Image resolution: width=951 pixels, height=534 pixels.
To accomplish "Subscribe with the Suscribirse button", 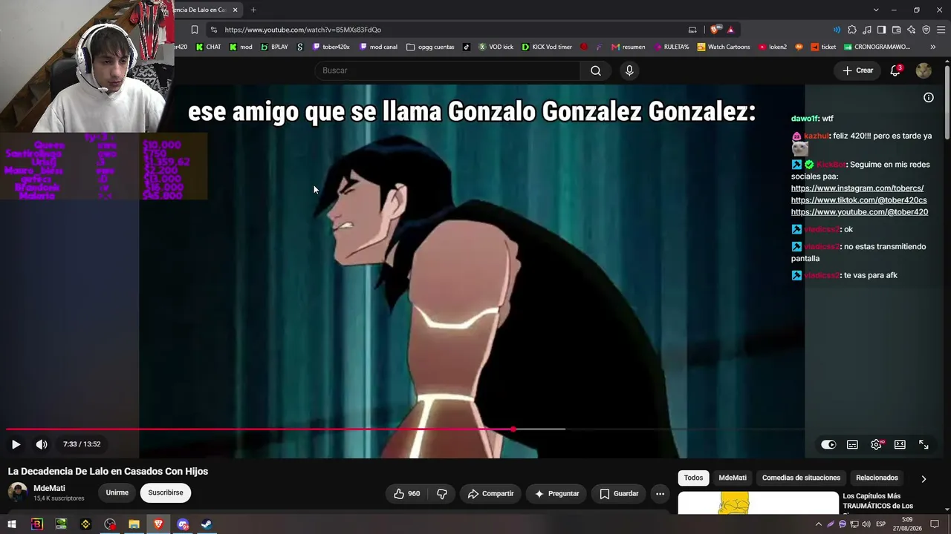I will 165,492.
